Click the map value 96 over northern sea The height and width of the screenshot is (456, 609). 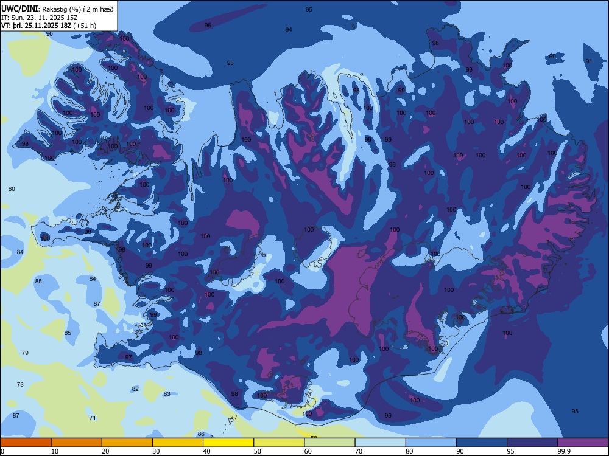coord(208,25)
